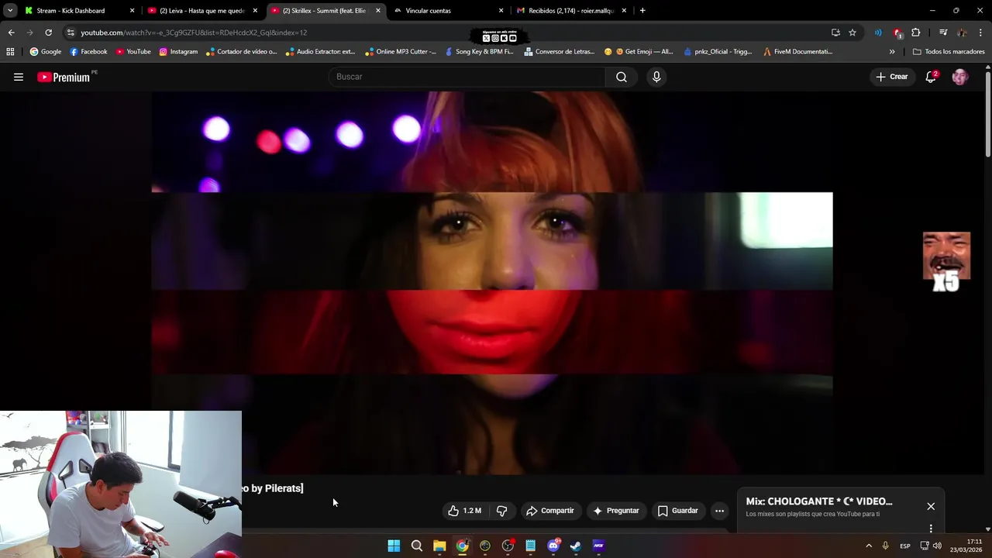
Task: Click the install app icon in address bar
Action: [x=835, y=33]
